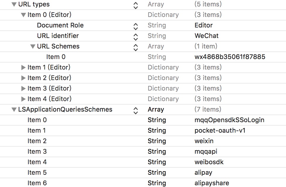Select Item 5 key under LSApplicationQueriesSchemes
The image size is (286, 187).
tap(37, 173)
